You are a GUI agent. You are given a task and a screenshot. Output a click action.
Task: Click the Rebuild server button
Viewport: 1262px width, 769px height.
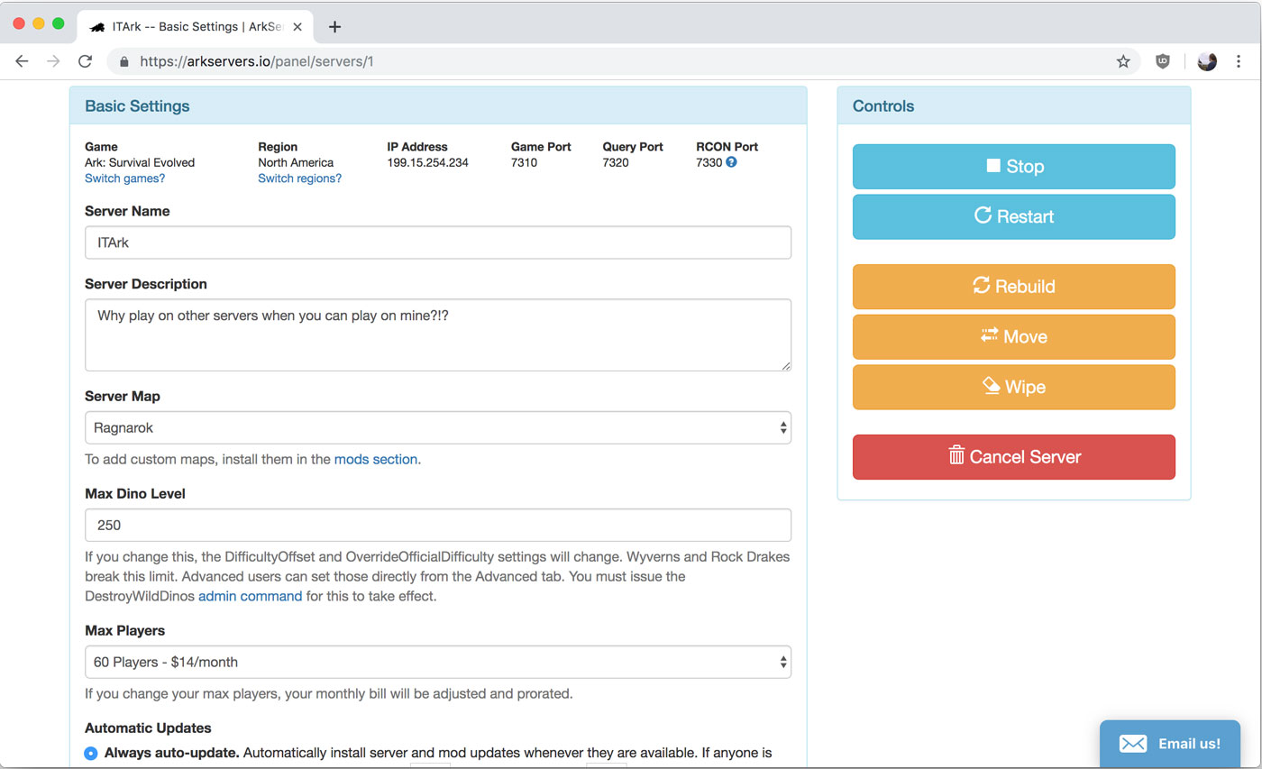(x=1014, y=287)
